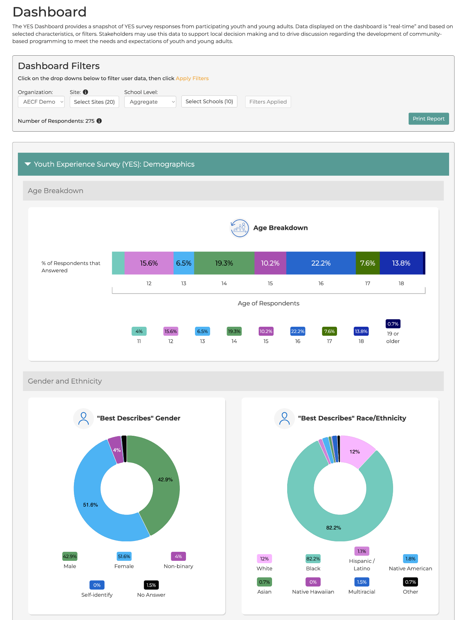
Task: Click info icon beside Number of Respondents
Action: pyautogui.click(x=99, y=121)
